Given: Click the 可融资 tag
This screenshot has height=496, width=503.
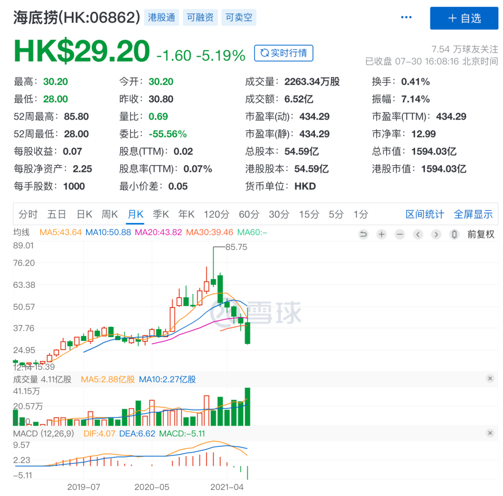Looking at the screenshot, I should click(200, 17).
